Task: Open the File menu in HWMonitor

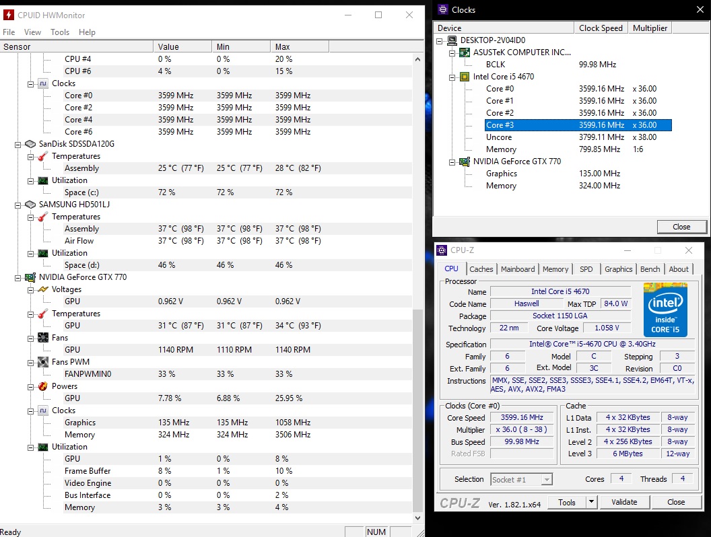Action: (x=9, y=32)
